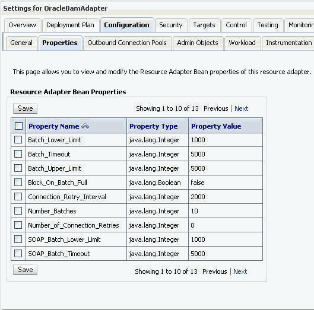Open the Overview tab

[x=23, y=25]
